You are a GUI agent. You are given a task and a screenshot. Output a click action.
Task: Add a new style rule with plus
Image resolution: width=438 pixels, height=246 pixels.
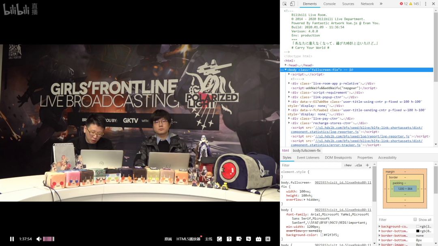tap(367, 165)
